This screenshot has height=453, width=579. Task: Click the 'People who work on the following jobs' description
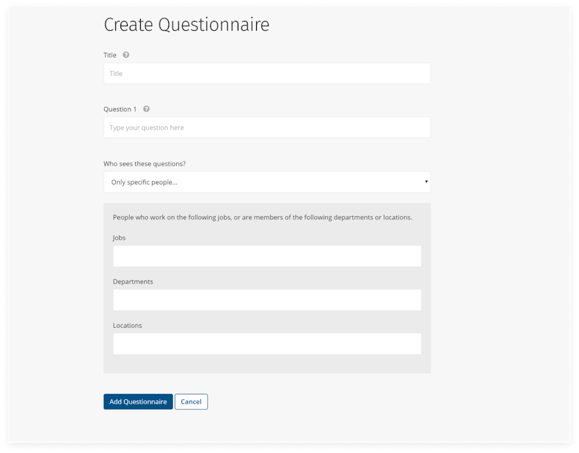point(262,217)
